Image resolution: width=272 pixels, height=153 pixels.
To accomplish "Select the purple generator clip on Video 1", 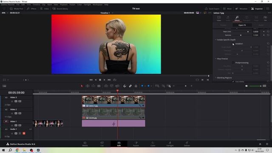I will [x=113, y=124].
